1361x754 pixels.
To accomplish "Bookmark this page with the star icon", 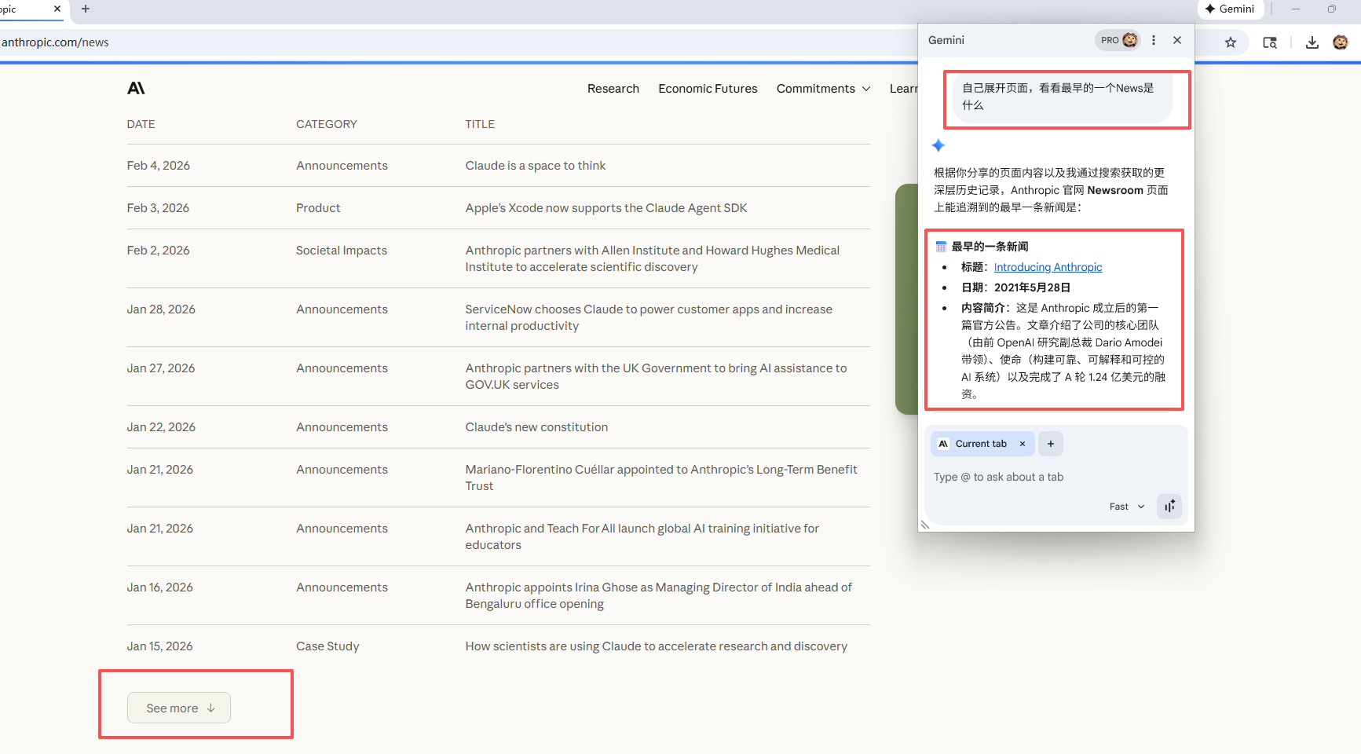I will pyautogui.click(x=1231, y=42).
